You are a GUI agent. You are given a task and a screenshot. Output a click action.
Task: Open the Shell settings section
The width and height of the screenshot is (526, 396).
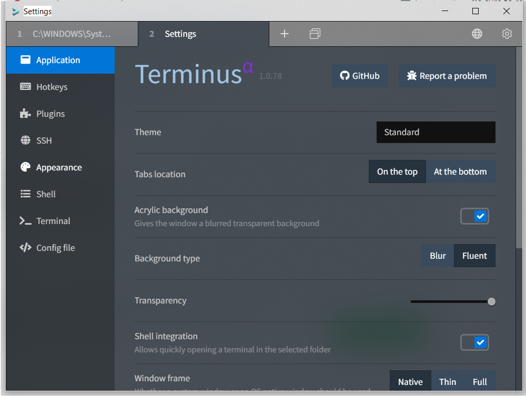click(x=60, y=194)
